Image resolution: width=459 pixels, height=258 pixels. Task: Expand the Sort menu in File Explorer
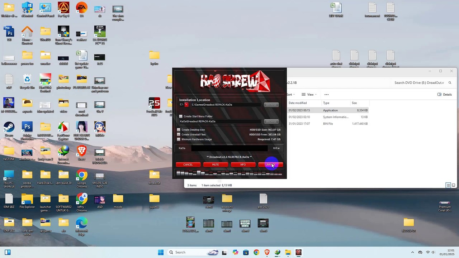290,95
